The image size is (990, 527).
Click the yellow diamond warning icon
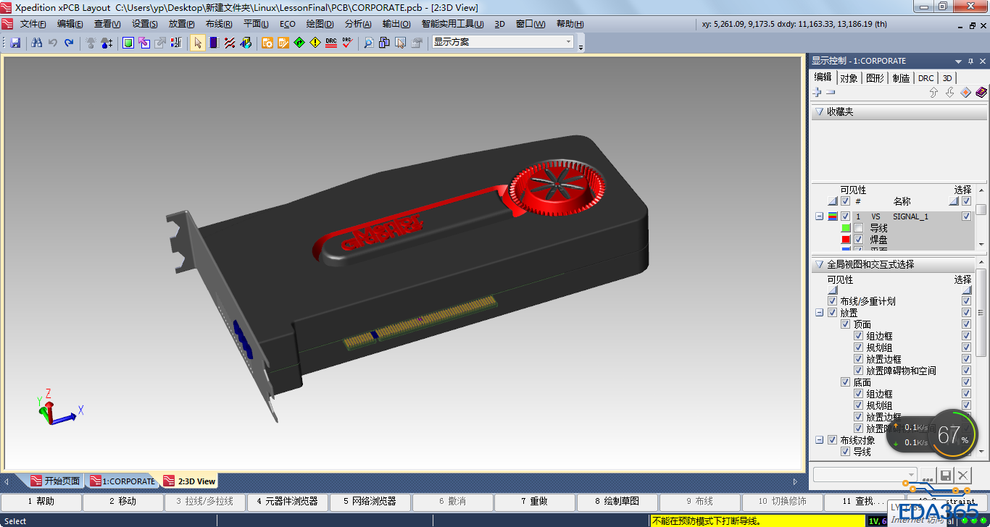coord(315,43)
